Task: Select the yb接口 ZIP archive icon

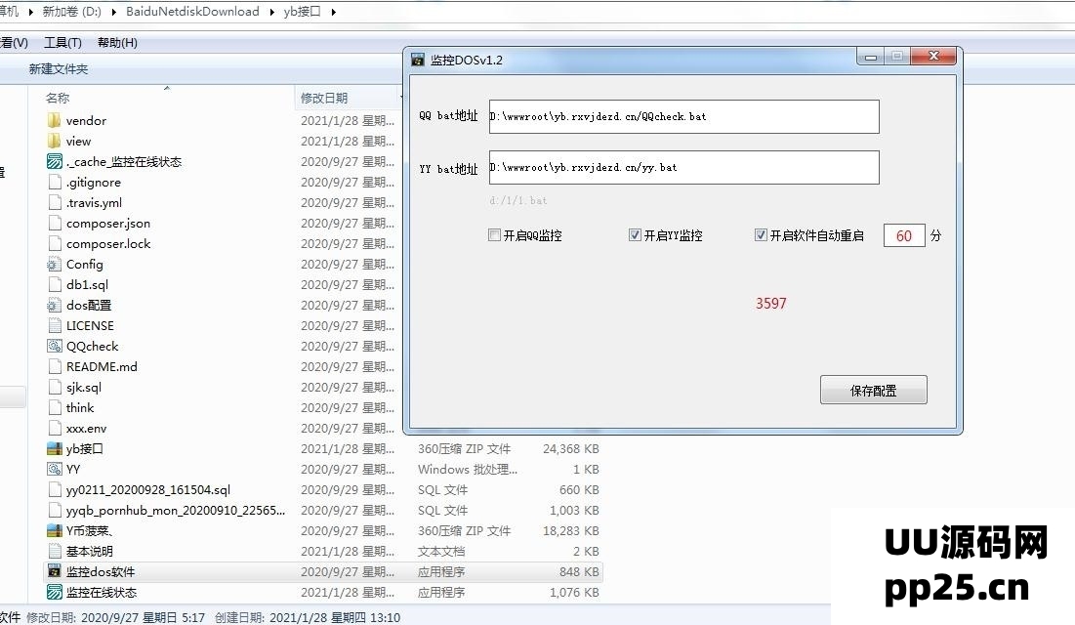Action: [54, 449]
